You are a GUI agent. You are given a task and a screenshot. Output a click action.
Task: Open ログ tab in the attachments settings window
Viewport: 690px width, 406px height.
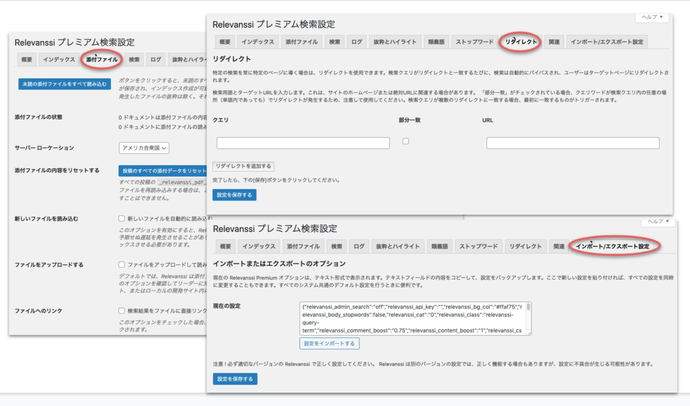(156, 59)
